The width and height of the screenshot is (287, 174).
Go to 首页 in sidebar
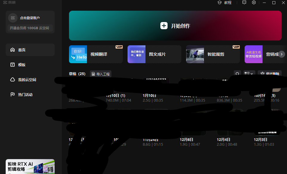(30, 50)
